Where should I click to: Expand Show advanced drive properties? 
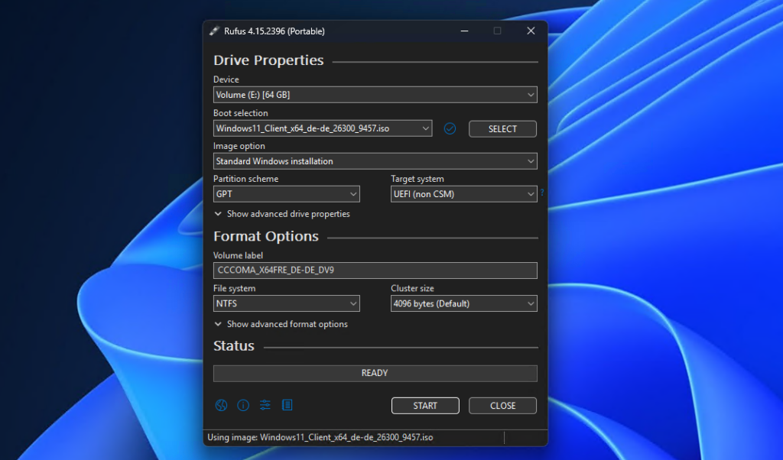(x=282, y=214)
